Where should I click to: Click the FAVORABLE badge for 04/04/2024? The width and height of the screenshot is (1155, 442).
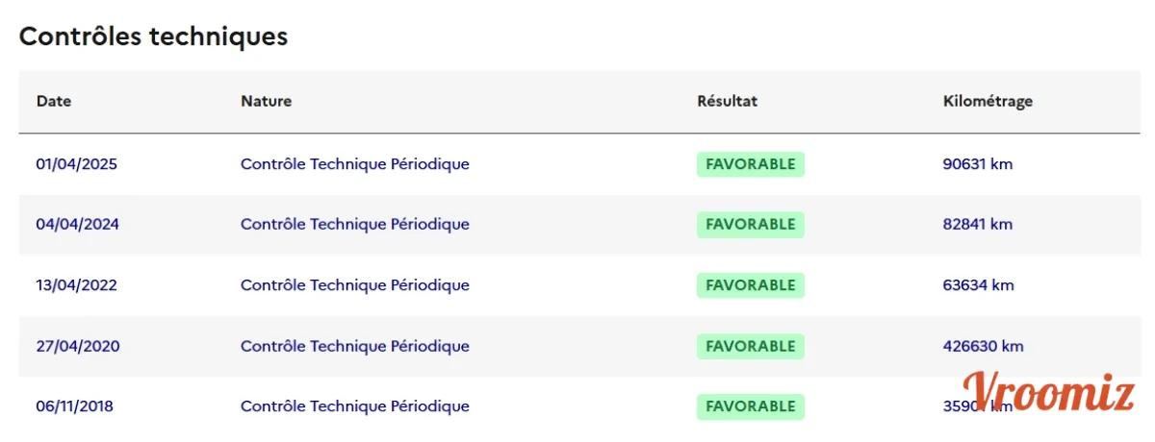coord(751,225)
